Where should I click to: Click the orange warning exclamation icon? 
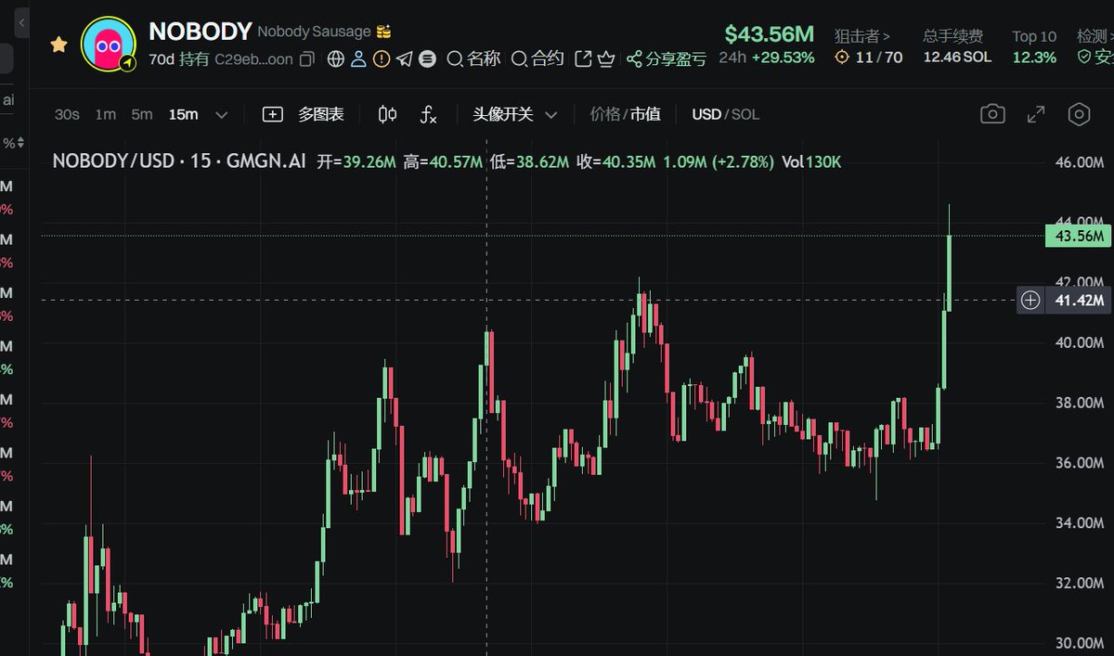click(x=382, y=59)
